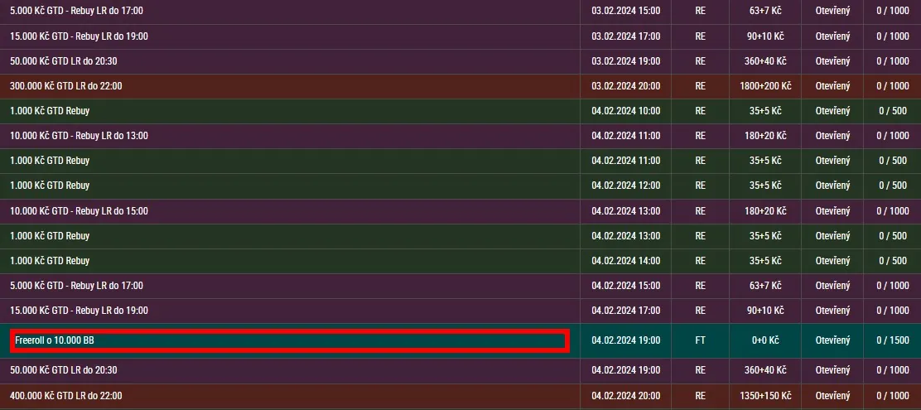Click the 04.02.2024 14:00 start time
921x410 pixels.
pos(625,261)
